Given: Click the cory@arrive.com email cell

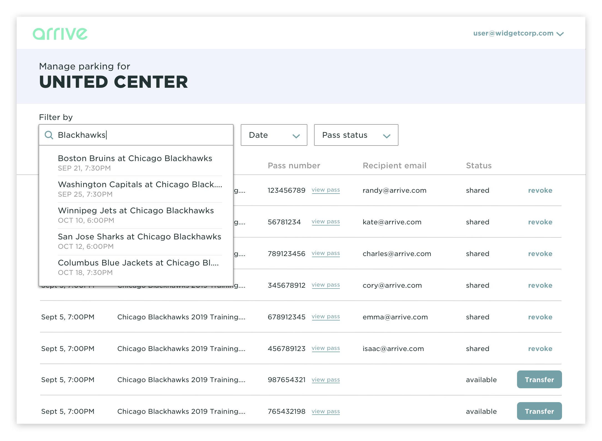Looking at the screenshot, I should [x=392, y=285].
